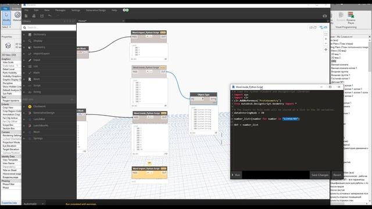The height and width of the screenshot is (209, 372).
Task: Expand the Input library category
Action: click(x=24, y=60)
